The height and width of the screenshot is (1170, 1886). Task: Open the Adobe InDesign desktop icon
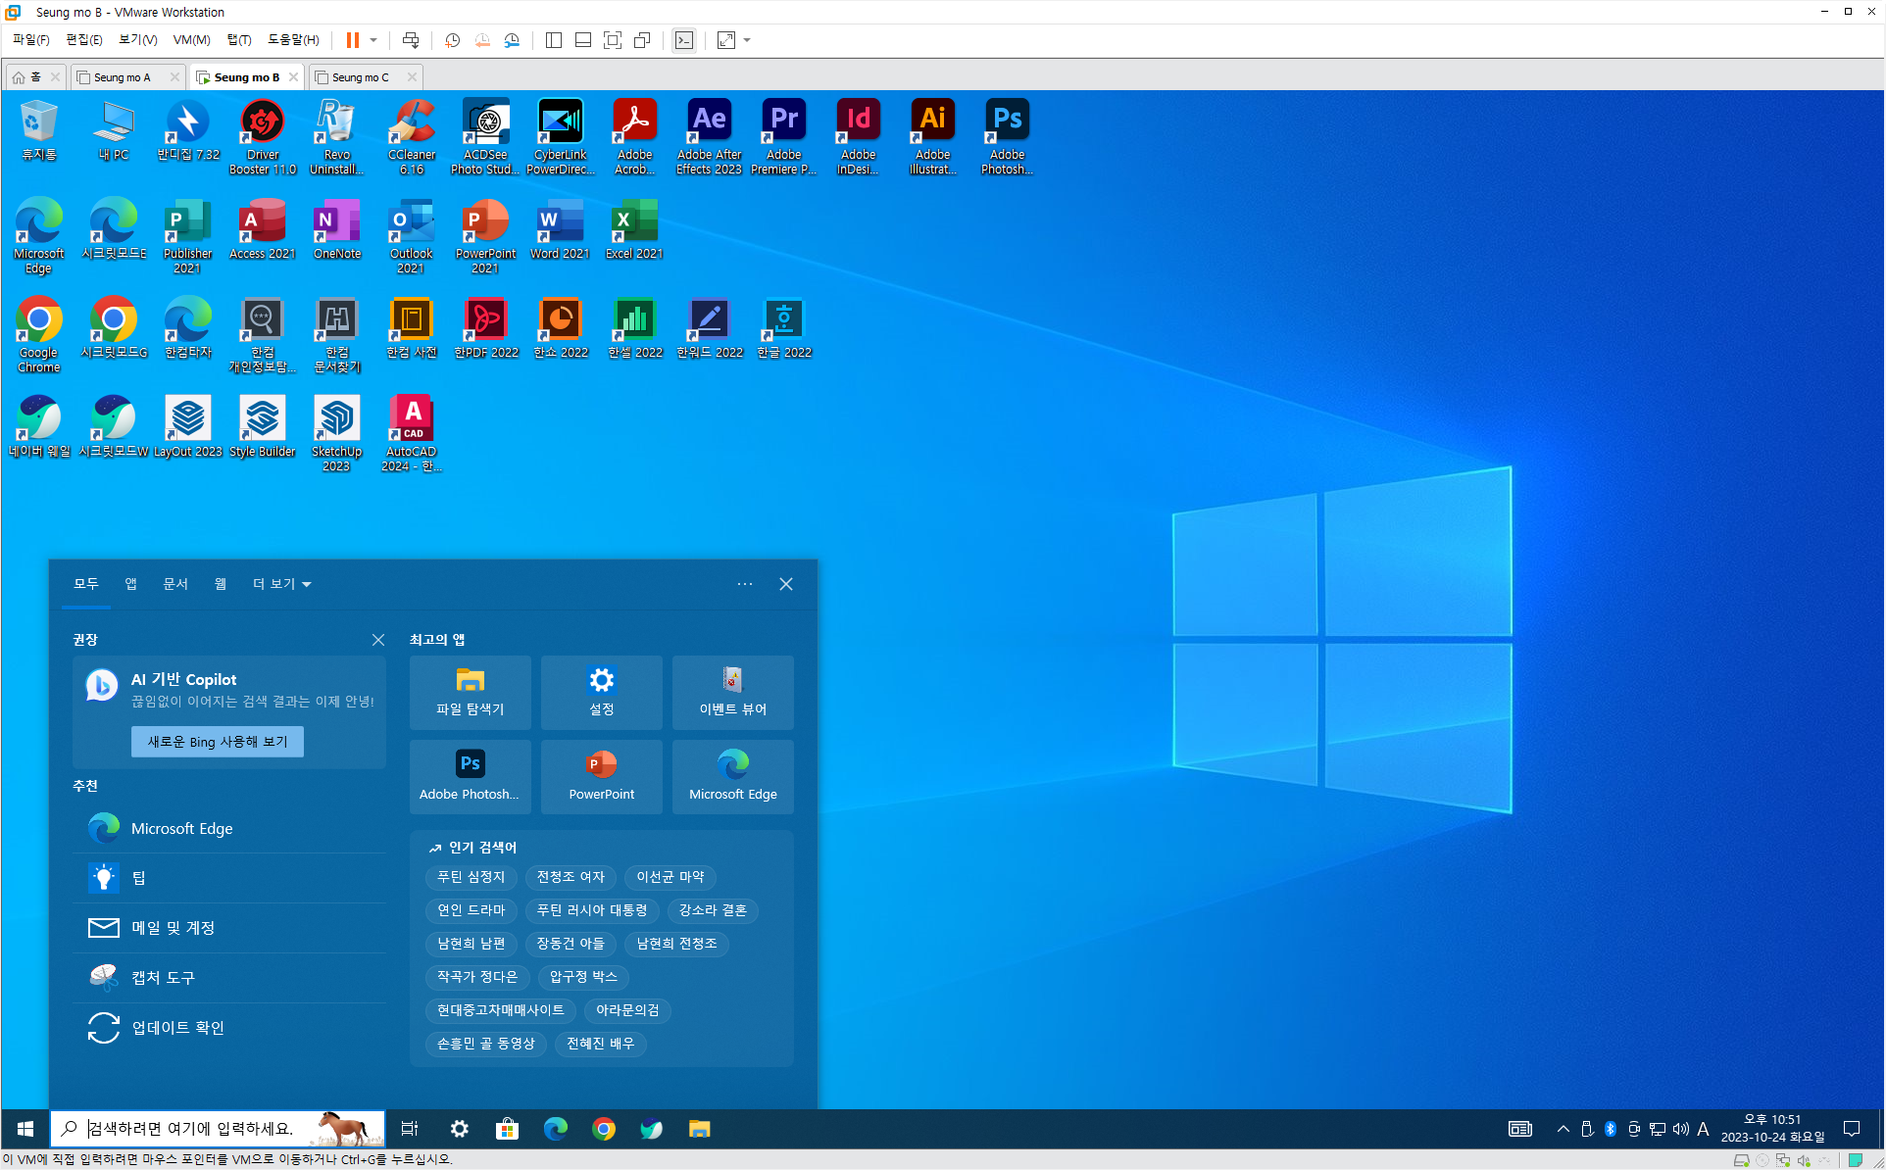858,136
